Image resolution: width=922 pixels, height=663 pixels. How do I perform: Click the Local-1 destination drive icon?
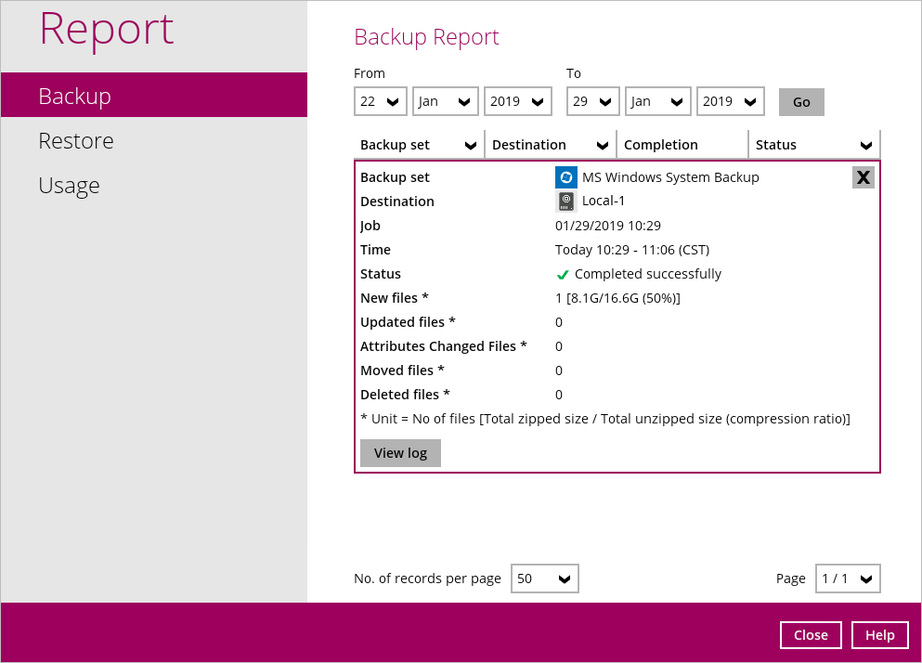click(565, 201)
